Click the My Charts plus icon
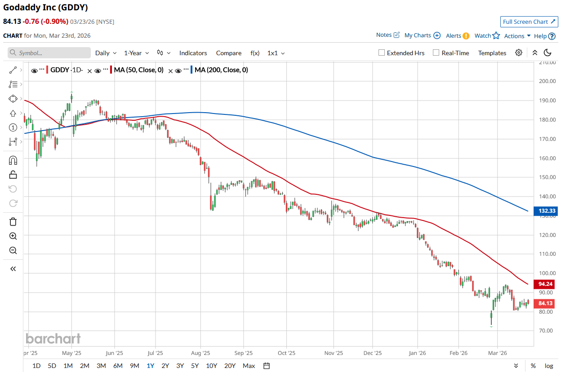The width and height of the screenshot is (561, 372). pyautogui.click(x=437, y=35)
